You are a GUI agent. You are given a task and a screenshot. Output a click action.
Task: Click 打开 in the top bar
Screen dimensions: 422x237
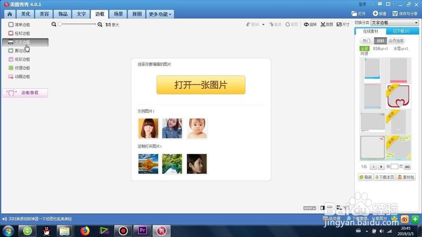[358, 14]
